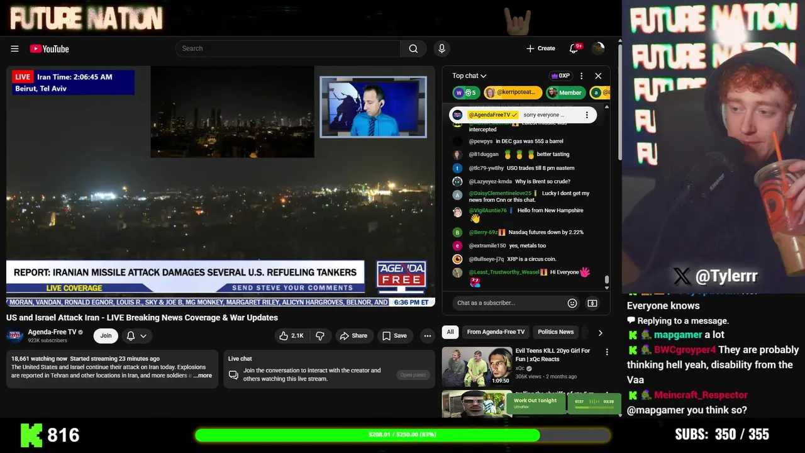Open the Super Chat dollar icon

(592, 303)
